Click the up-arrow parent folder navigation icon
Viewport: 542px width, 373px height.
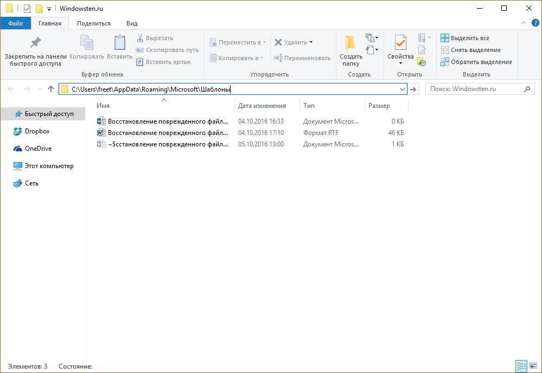[51, 89]
